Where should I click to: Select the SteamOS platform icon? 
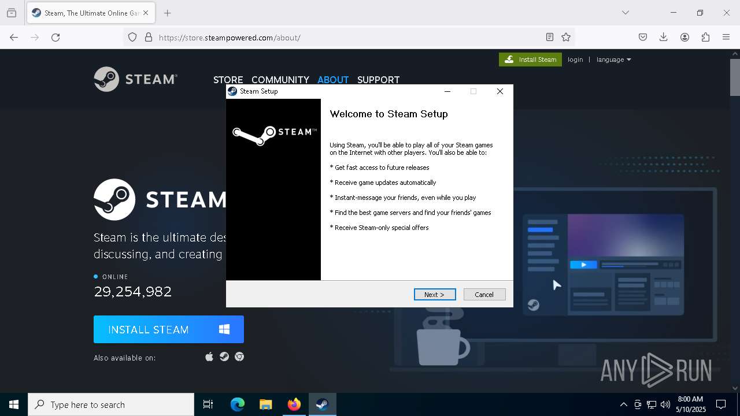224,357
